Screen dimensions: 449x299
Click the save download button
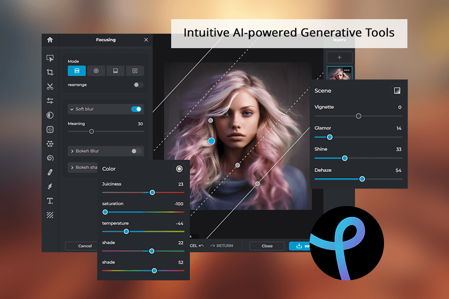[299, 246]
